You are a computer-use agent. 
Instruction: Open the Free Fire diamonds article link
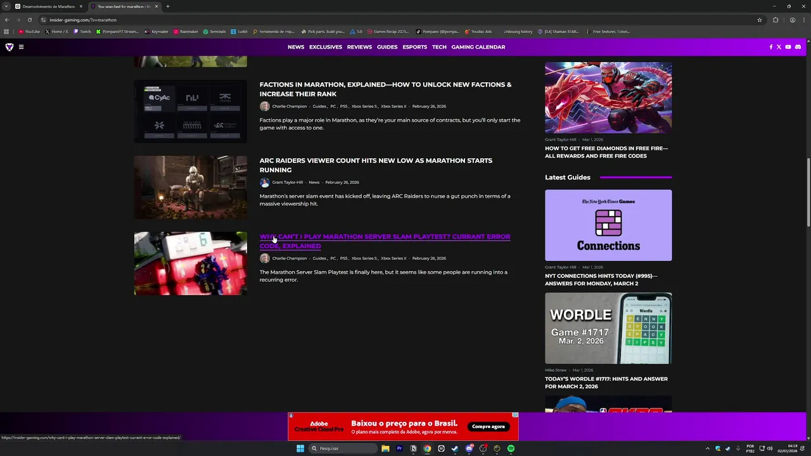tap(606, 152)
